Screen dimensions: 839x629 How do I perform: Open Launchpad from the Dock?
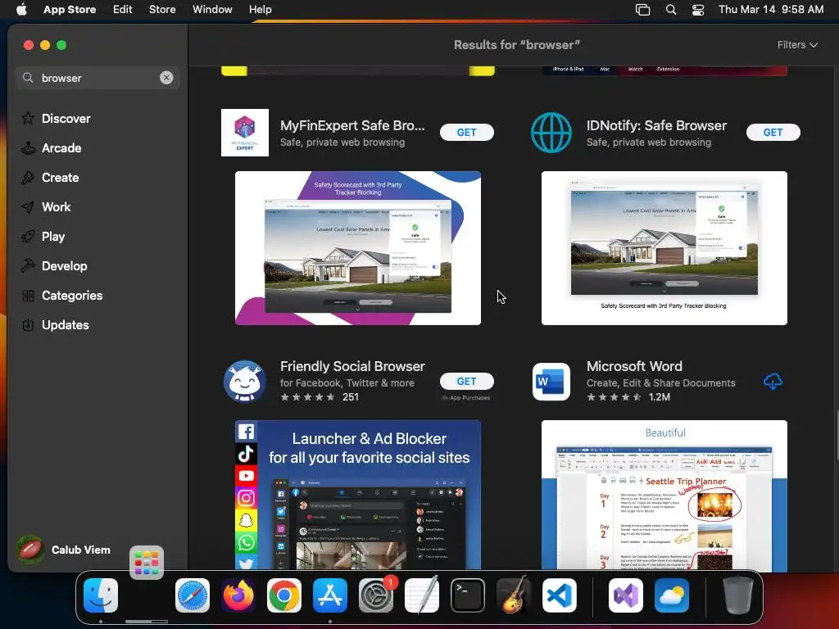tap(147, 563)
